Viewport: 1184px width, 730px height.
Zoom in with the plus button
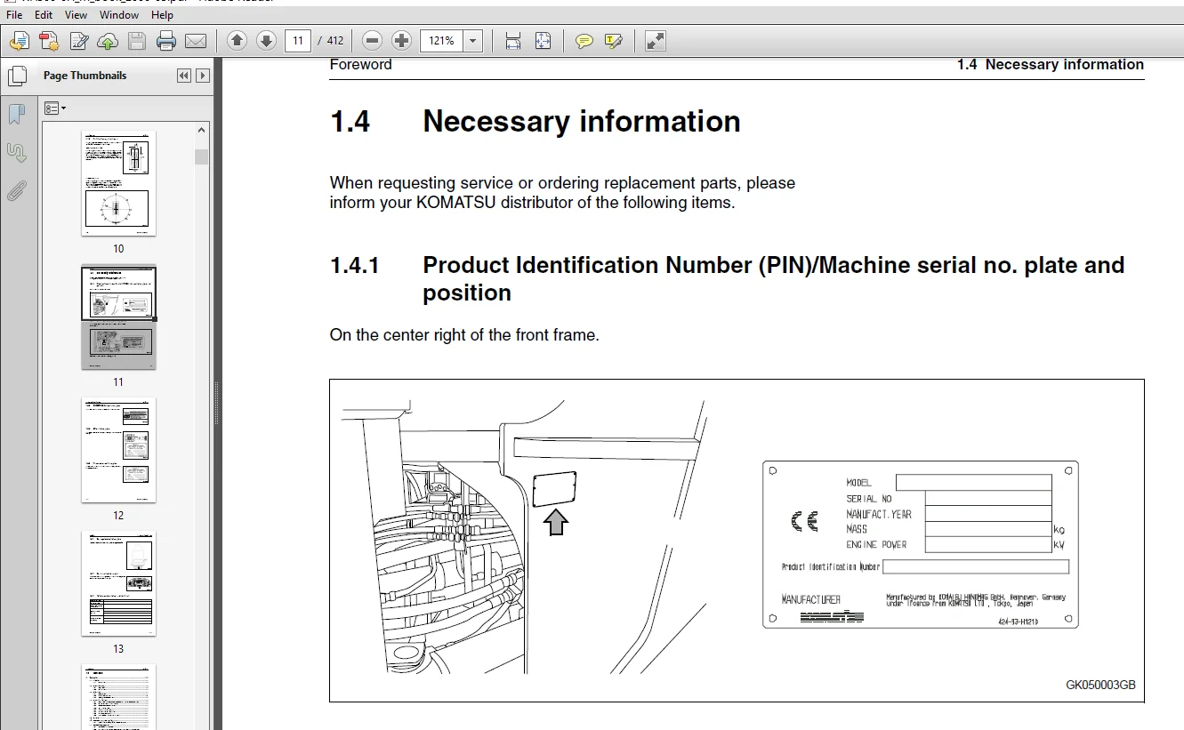point(401,41)
